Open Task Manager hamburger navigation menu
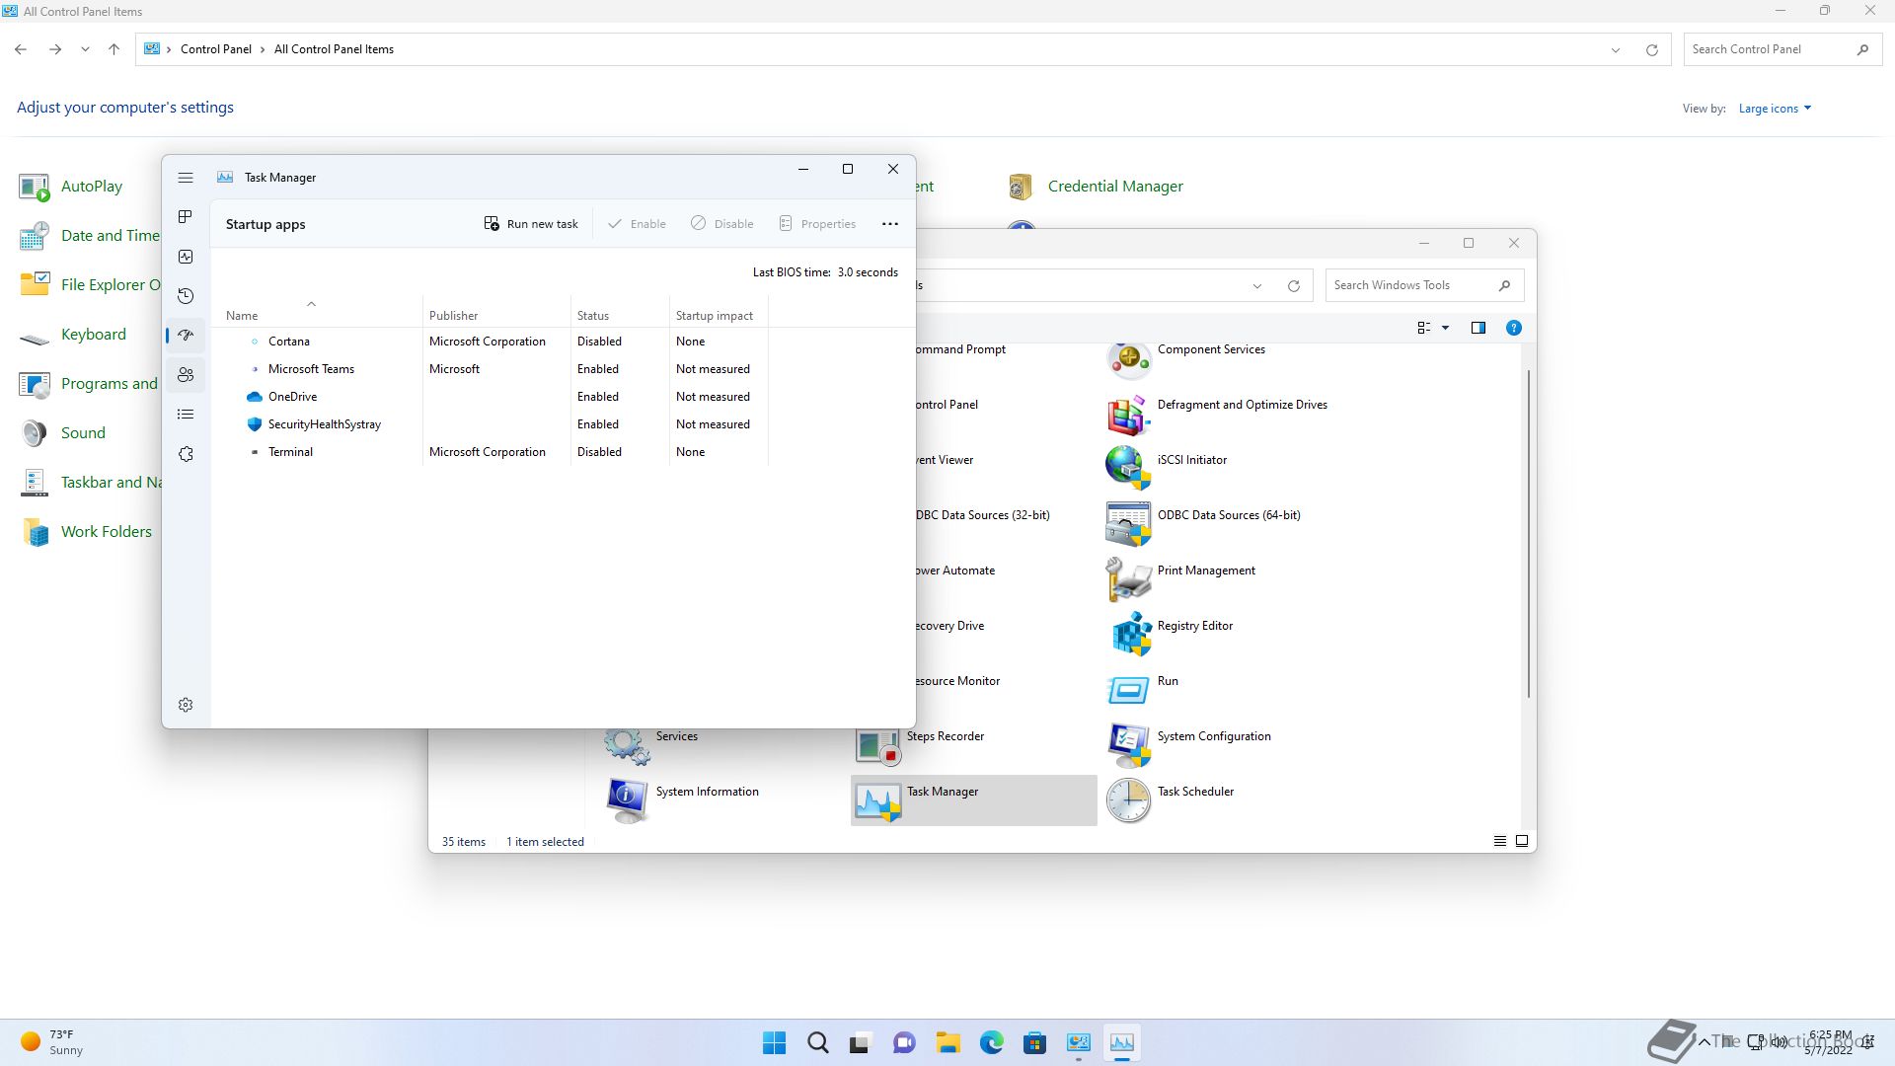Image resolution: width=1895 pixels, height=1066 pixels. click(186, 178)
